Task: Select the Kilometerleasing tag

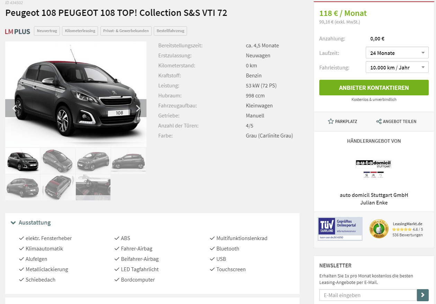Action: 80,31
